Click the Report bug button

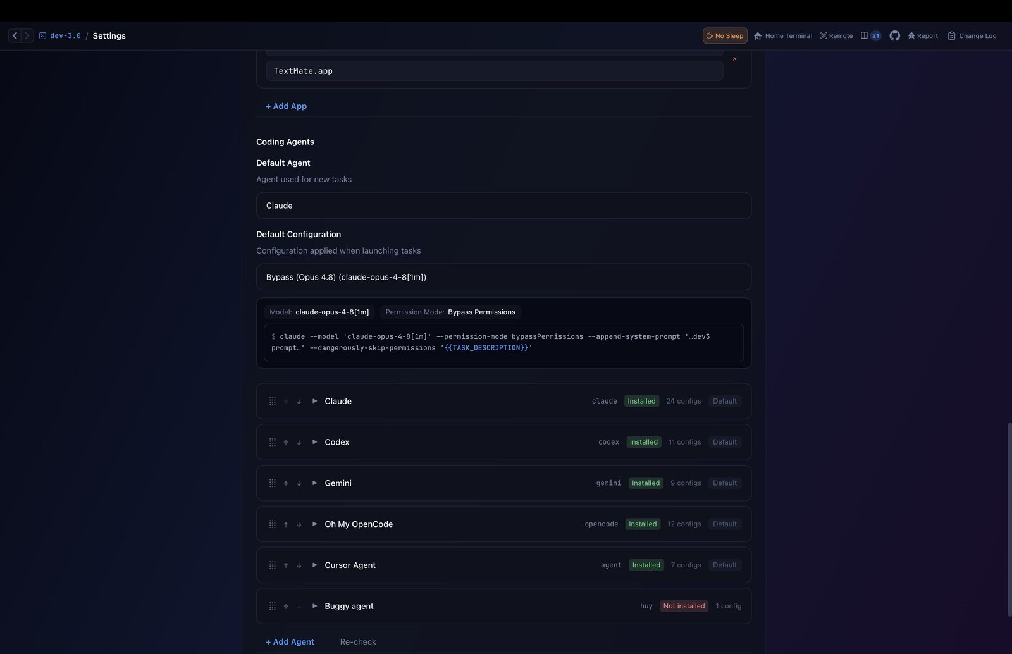click(x=923, y=36)
